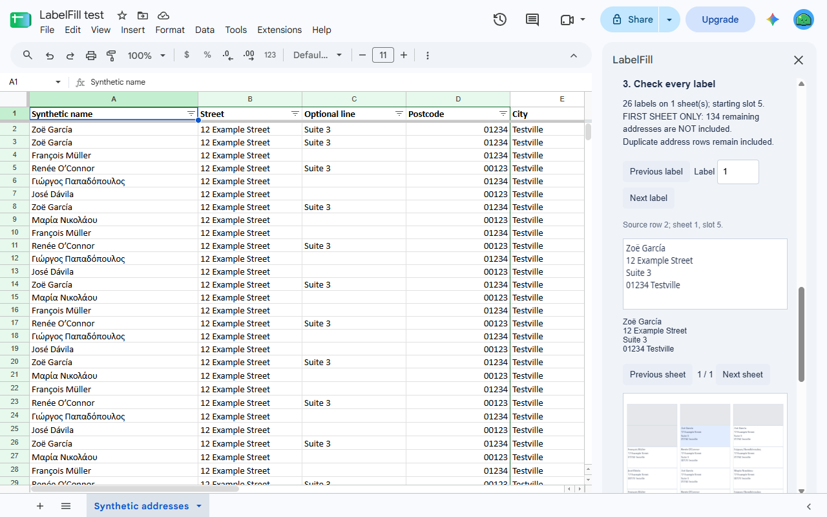Image resolution: width=827 pixels, height=517 pixels.
Task: Open the Format menu
Action: tap(170, 30)
